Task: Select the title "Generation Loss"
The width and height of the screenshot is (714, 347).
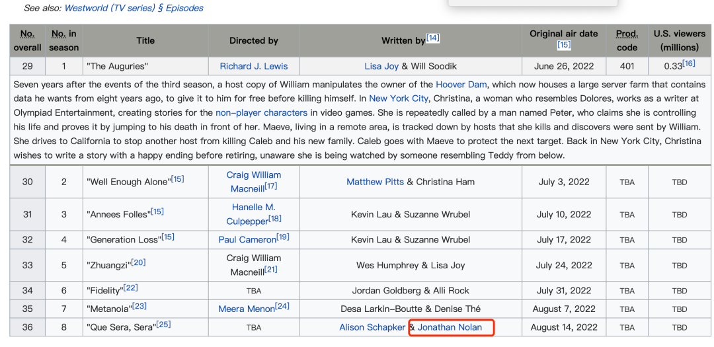Action: tap(124, 240)
